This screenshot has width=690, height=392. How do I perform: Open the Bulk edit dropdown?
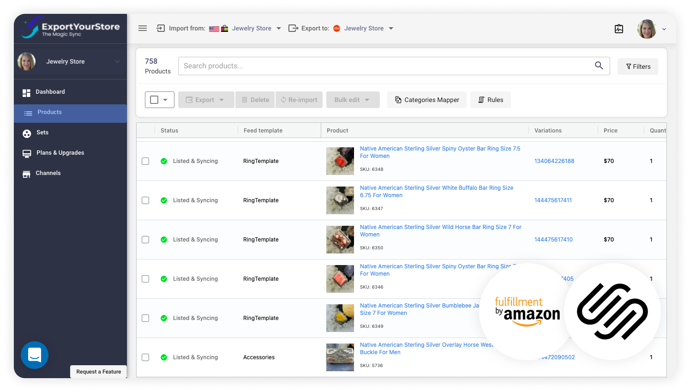pyautogui.click(x=353, y=100)
